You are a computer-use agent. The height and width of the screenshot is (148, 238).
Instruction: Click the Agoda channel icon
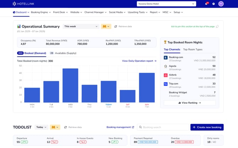[166, 66]
